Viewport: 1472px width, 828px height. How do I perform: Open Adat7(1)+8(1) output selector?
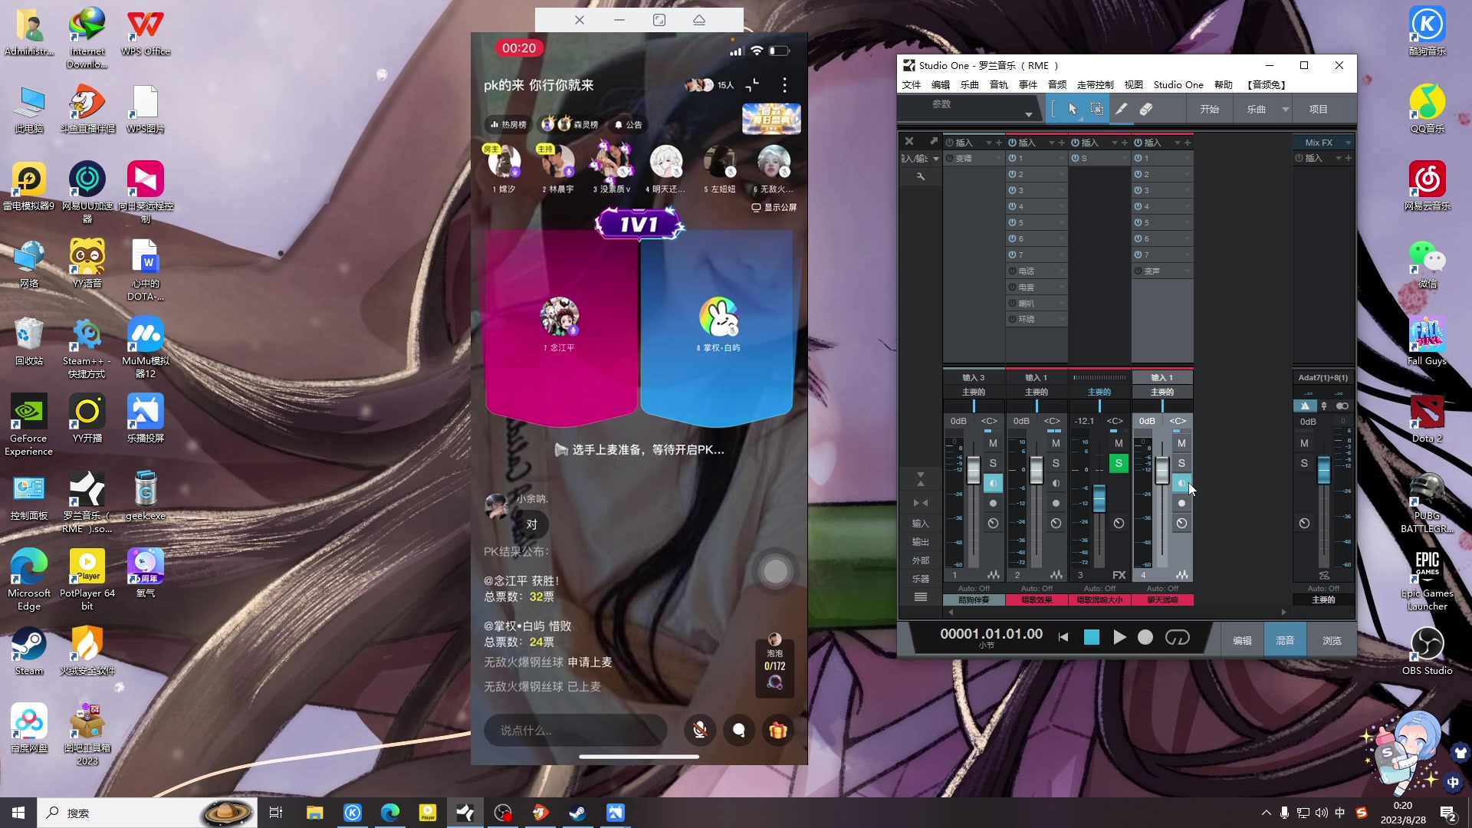(x=1322, y=377)
